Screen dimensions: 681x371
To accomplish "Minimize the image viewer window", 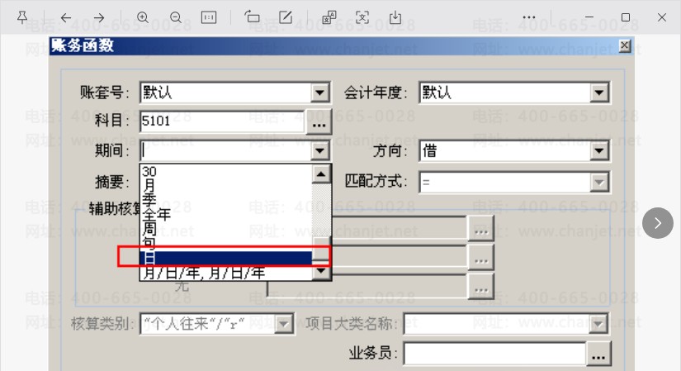I will (x=589, y=17).
